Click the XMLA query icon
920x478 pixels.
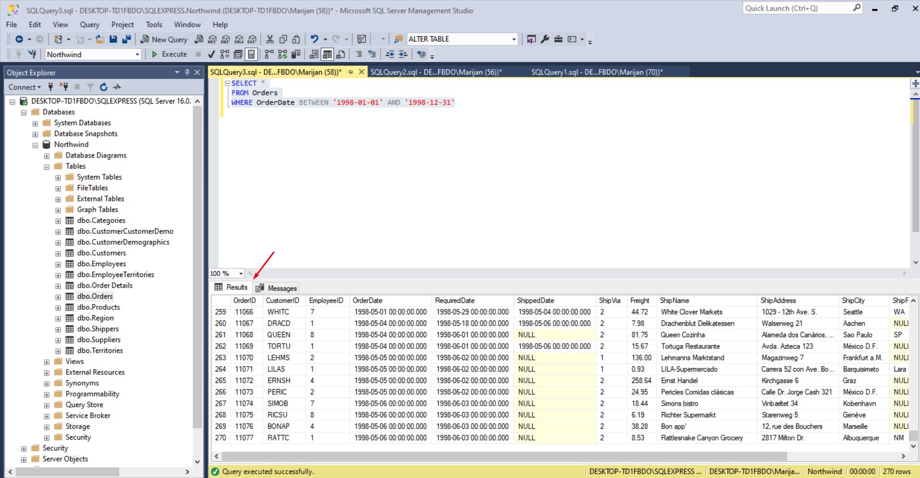click(x=239, y=39)
